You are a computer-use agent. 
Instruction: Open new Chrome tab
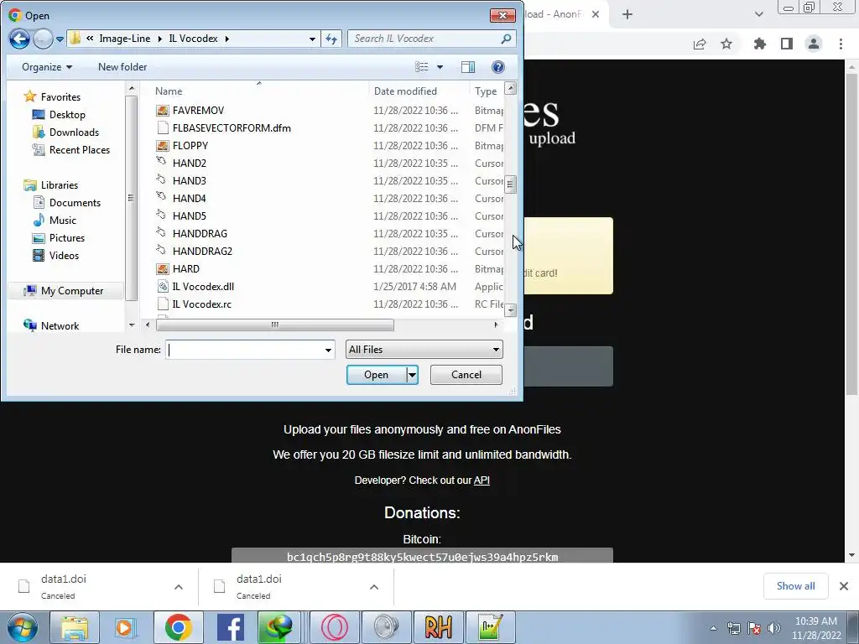pos(627,15)
